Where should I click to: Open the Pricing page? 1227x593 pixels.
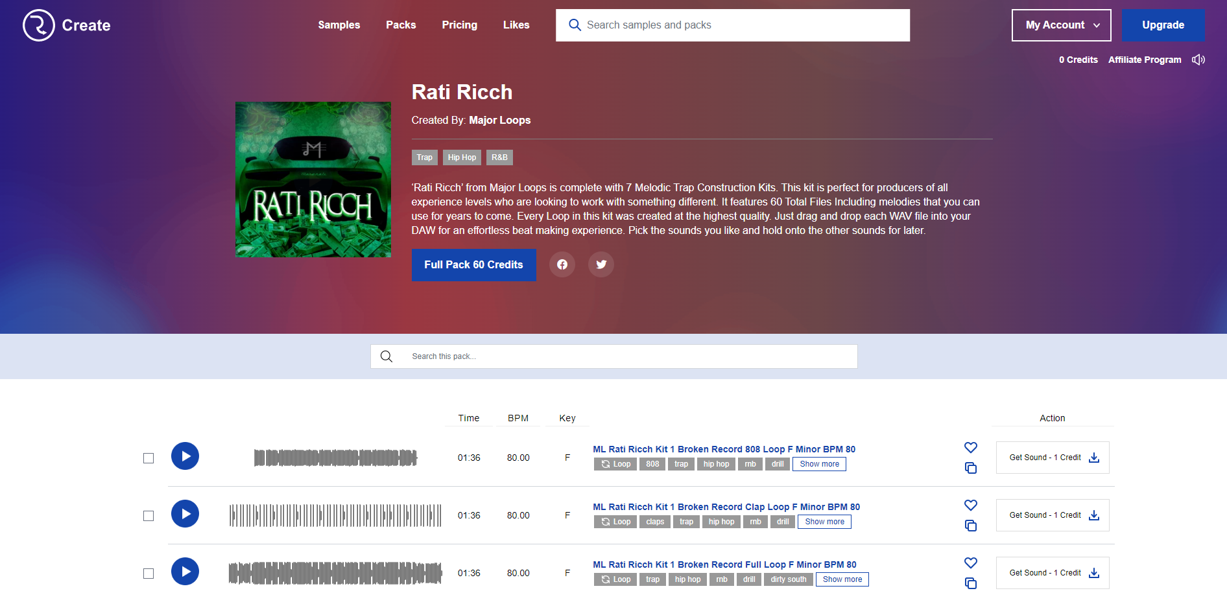point(459,25)
